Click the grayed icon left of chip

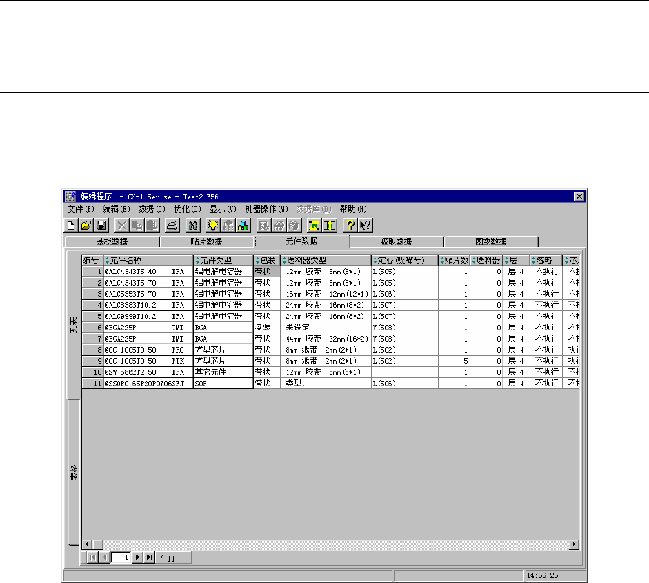(263, 226)
